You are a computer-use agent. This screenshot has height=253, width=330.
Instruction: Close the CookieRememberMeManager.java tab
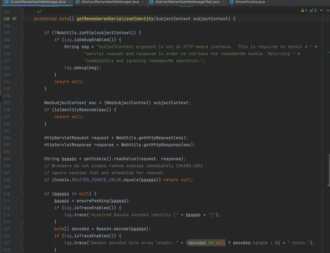pos(69,2)
